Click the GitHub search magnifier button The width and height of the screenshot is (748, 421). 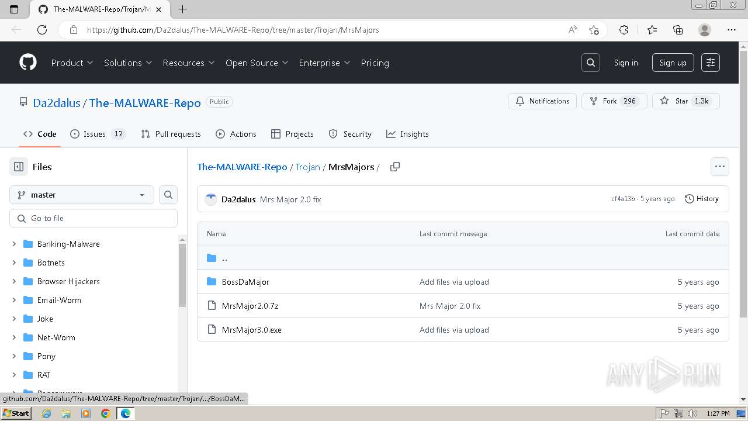click(591, 63)
